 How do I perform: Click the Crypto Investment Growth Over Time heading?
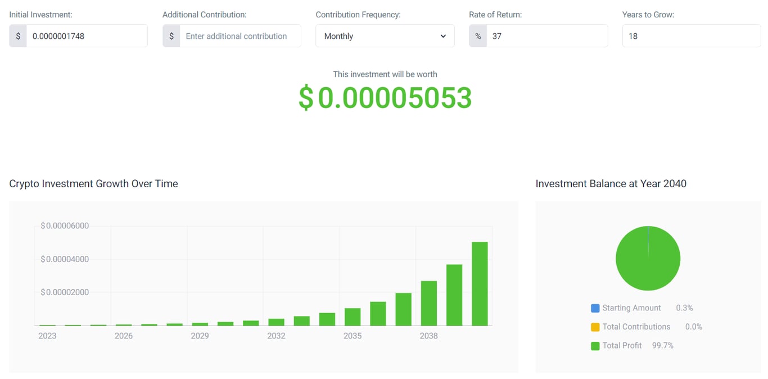(93, 183)
